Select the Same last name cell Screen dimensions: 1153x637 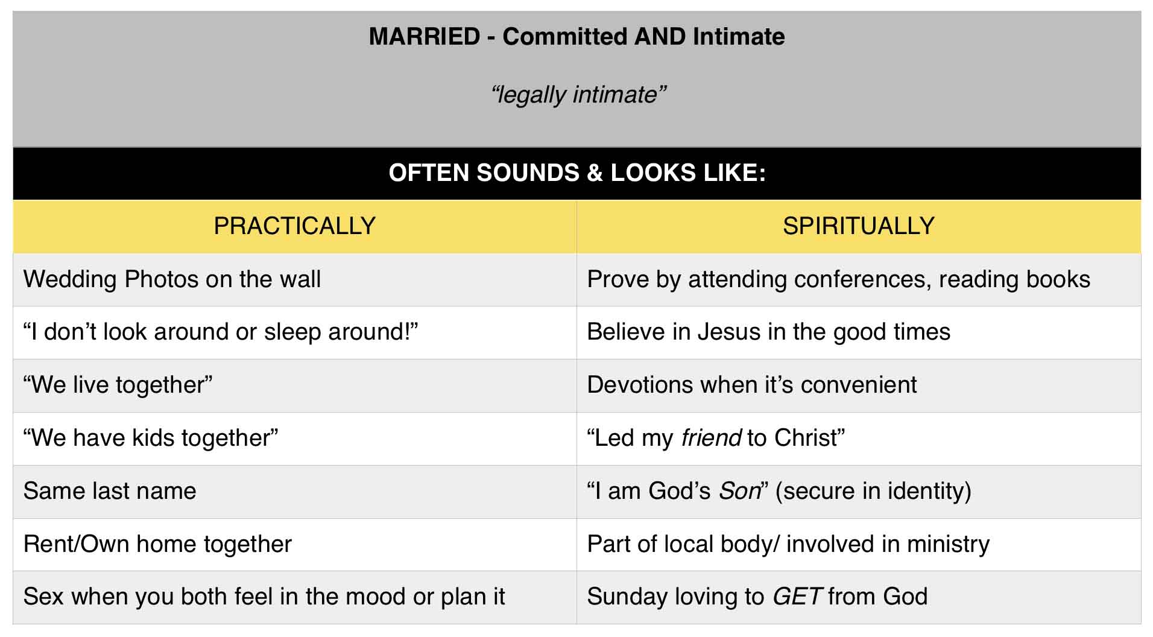tap(295, 492)
